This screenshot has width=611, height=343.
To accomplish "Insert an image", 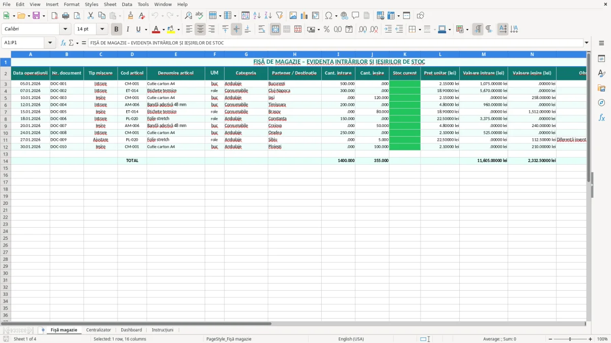I will [x=293, y=16].
